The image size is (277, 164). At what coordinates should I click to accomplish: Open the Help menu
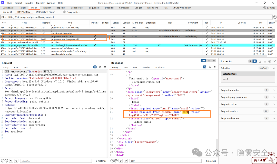coord(61,3)
